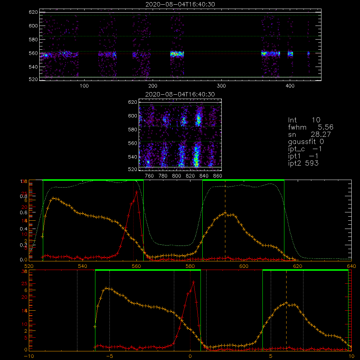Image resolution: width=360 pixels, height=360 pixels.
Task: Select x-axis label 760 of the small spectrogram
Action: (149, 176)
